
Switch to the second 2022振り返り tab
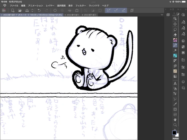pos(72,15)
